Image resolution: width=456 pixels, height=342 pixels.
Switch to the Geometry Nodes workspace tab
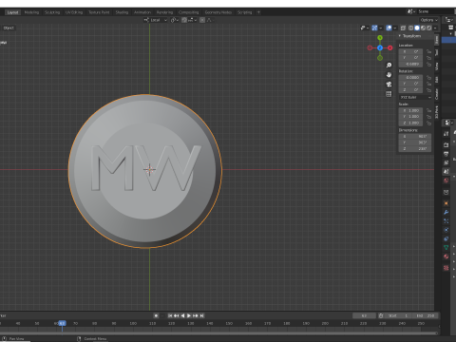click(x=218, y=12)
